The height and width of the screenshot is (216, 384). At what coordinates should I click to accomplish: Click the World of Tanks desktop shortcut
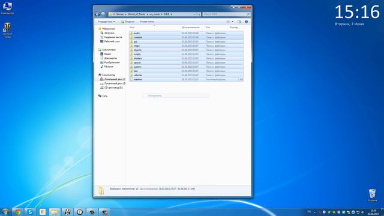[x=7, y=30]
